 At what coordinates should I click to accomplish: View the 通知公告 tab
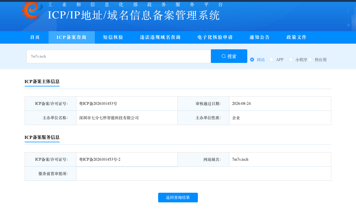coord(260,37)
